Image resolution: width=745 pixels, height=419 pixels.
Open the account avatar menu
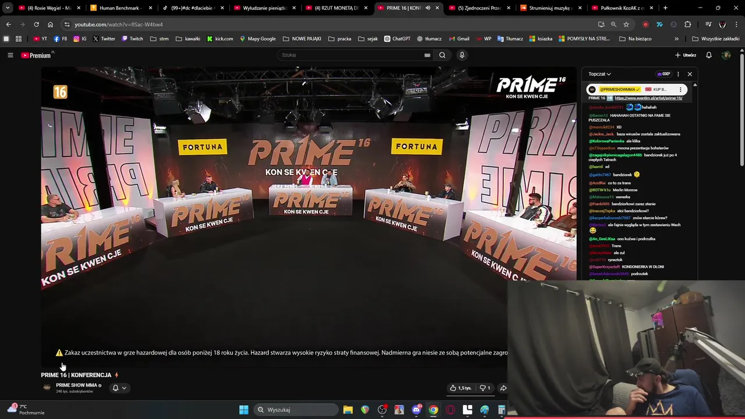tap(726, 55)
